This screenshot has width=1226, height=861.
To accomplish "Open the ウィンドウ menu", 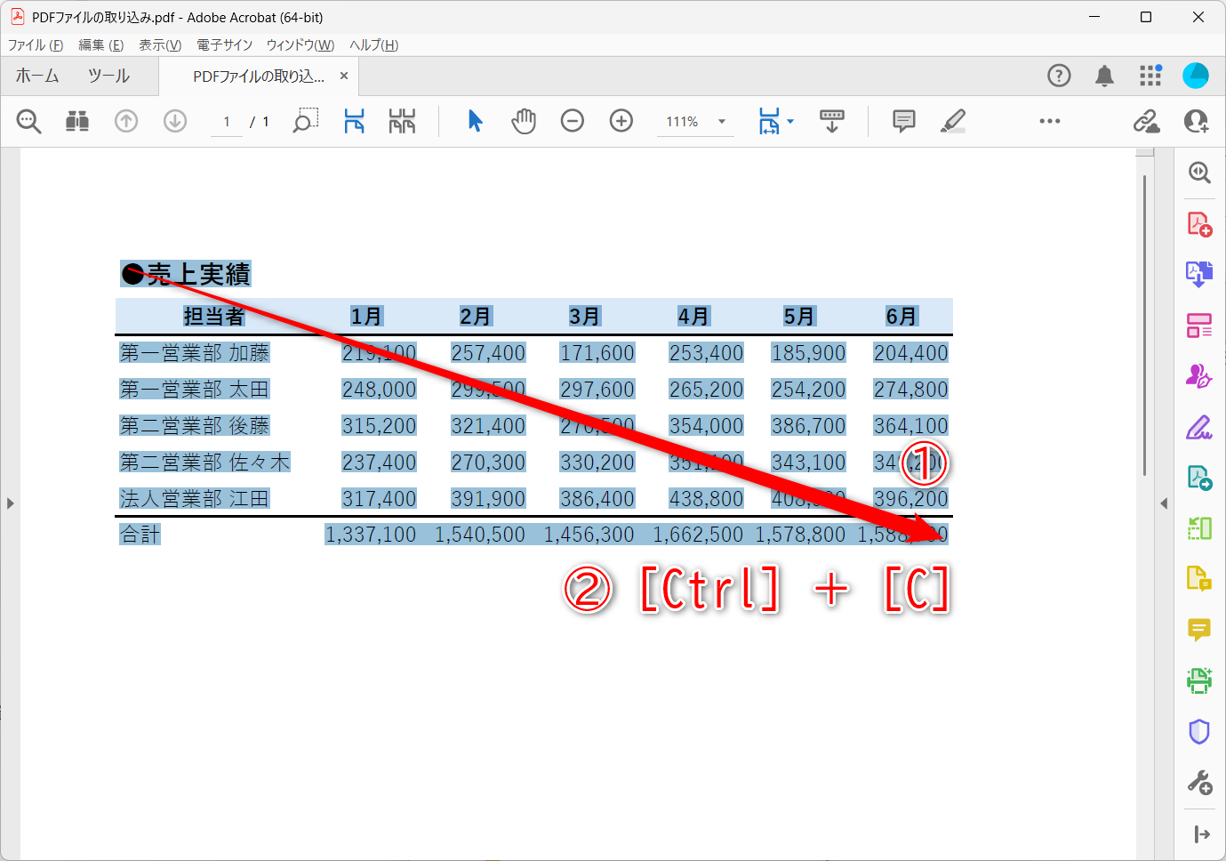I will pyautogui.click(x=300, y=45).
